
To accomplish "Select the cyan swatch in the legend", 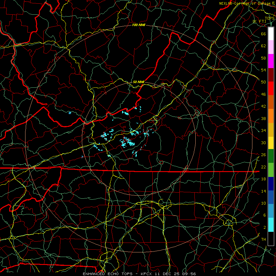I will [271, 225].
